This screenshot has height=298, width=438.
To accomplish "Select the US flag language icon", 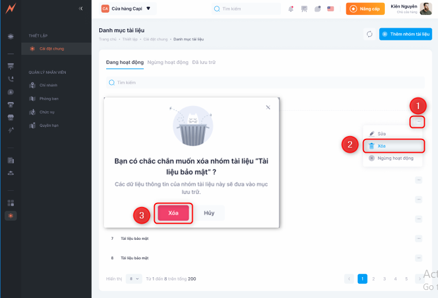I will coord(331,9).
